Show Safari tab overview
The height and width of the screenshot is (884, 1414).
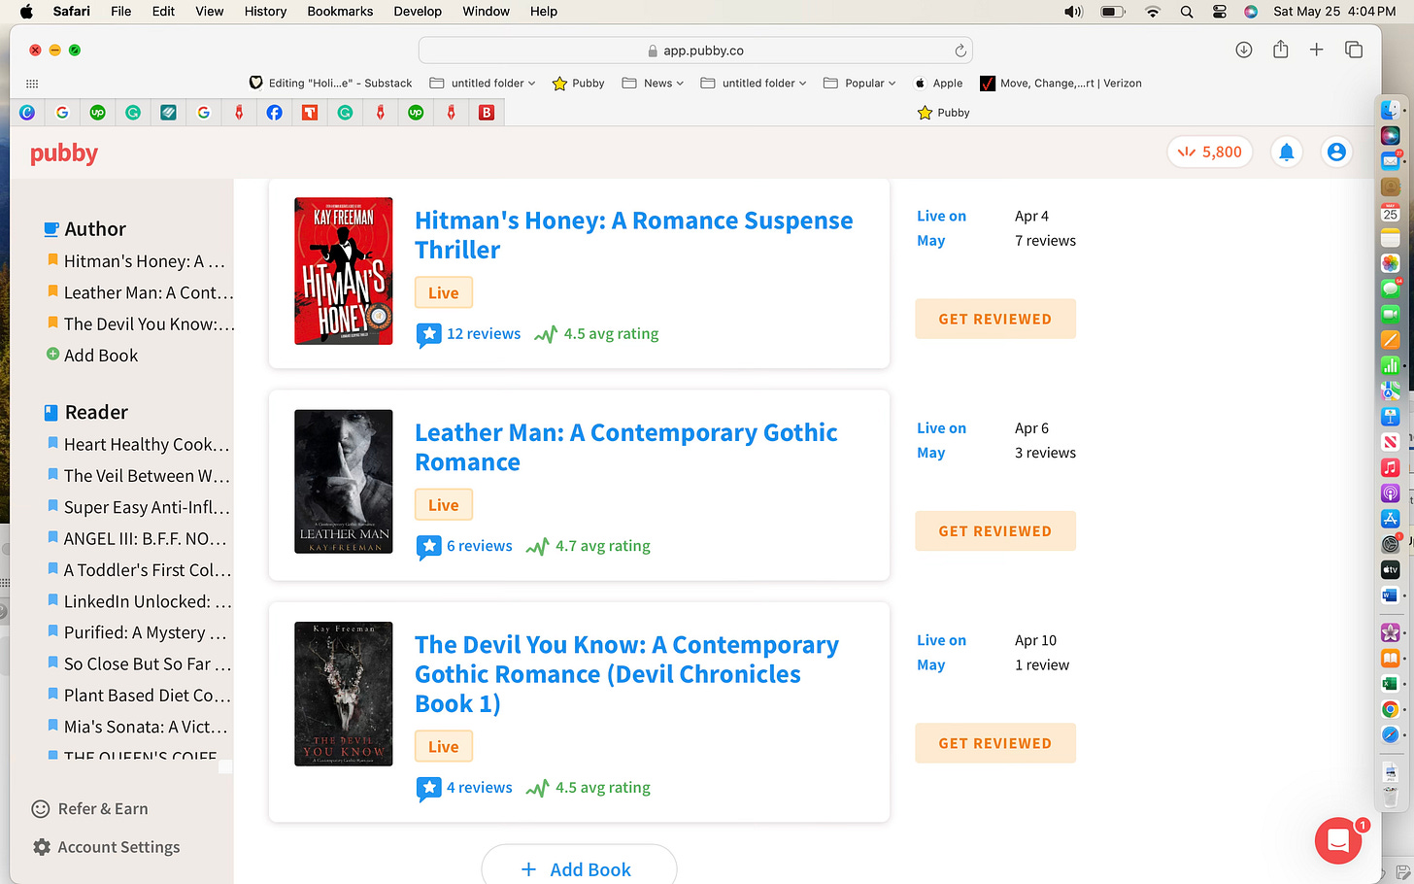pos(1354,50)
